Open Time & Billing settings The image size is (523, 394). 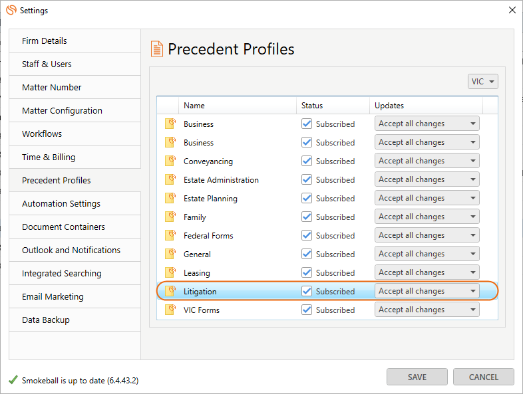pos(75,157)
